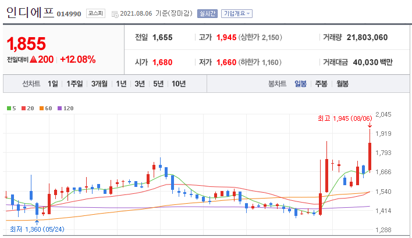Click the calendar icon beside 2021.08.06
The height and width of the screenshot is (238, 412).
click(x=115, y=14)
